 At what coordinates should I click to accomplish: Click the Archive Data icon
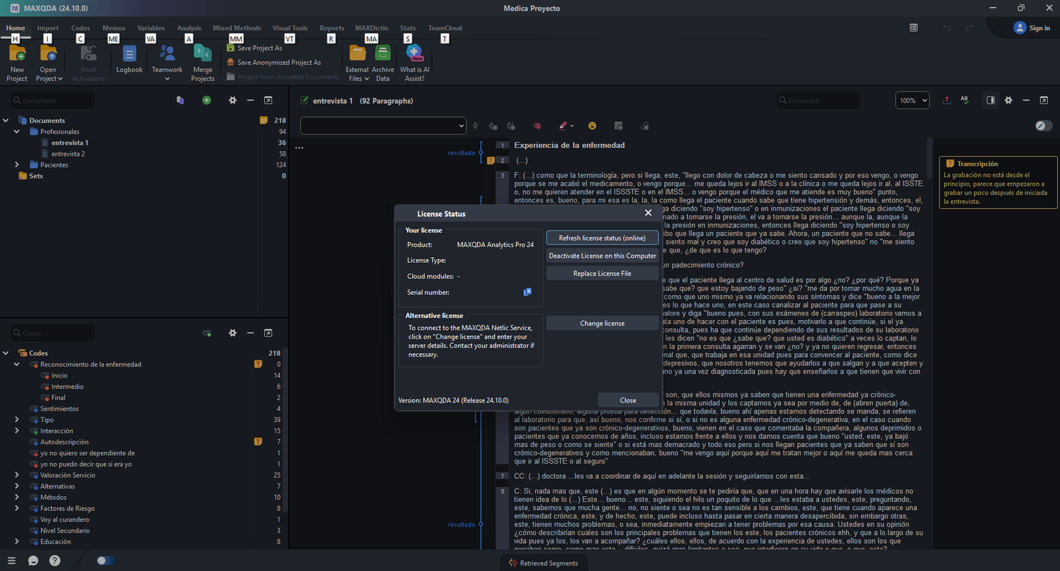[383, 54]
